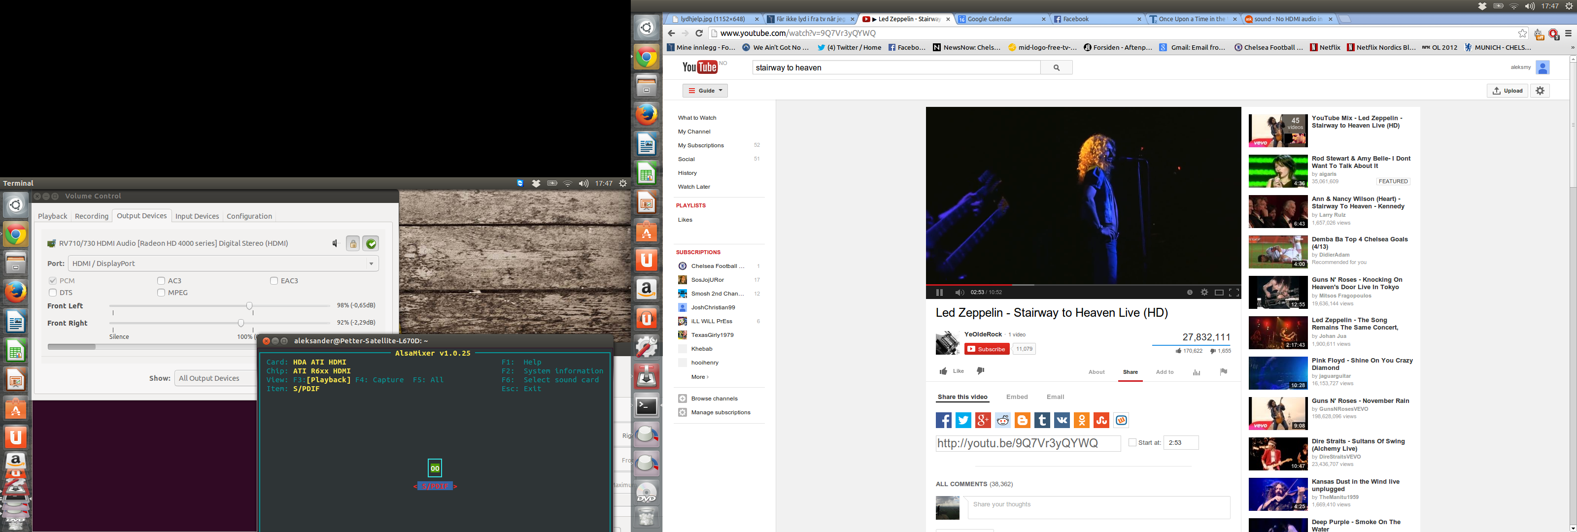Expand the YouTube Guide dropdown
Viewport: 1577px width, 532px height.
pos(705,91)
